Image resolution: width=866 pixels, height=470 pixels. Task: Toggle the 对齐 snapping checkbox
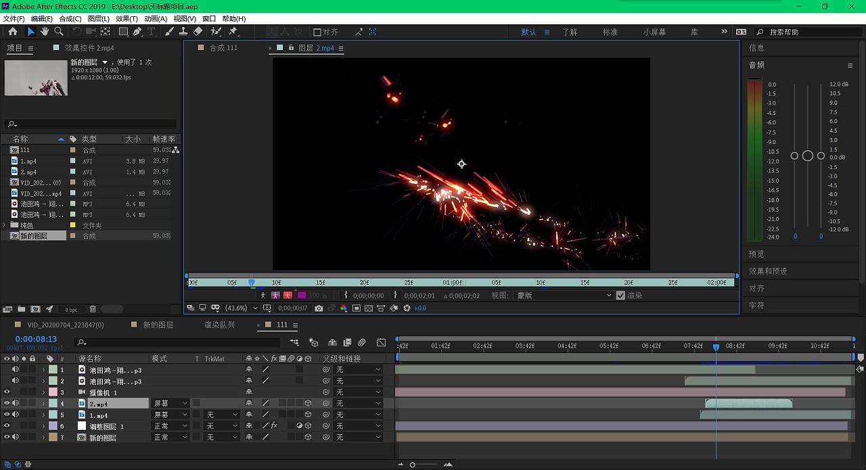pyautogui.click(x=317, y=32)
